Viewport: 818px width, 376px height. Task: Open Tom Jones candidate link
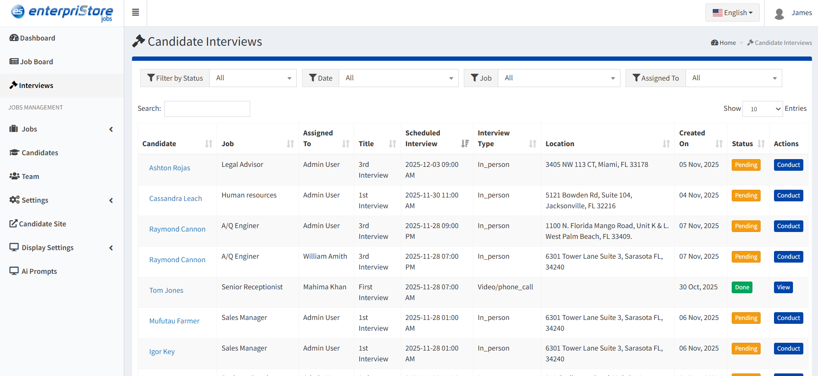(x=166, y=290)
